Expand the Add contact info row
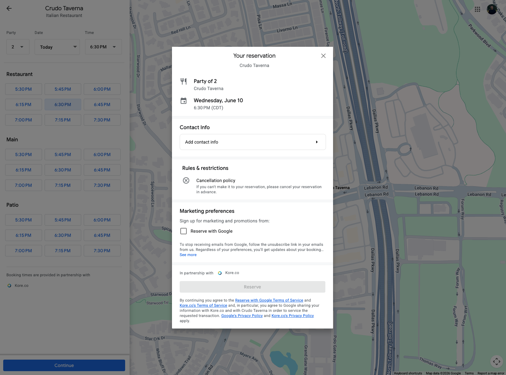Image resolution: width=506 pixels, height=375 pixels. click(253, 142)
